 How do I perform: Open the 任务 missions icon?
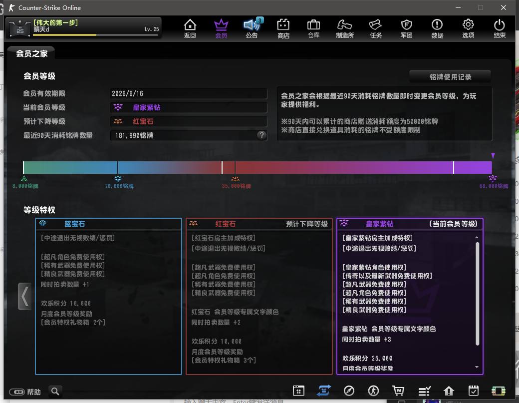click(x=376, y=28)
